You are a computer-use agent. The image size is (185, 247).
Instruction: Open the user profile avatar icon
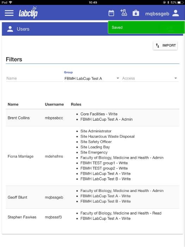175,13
